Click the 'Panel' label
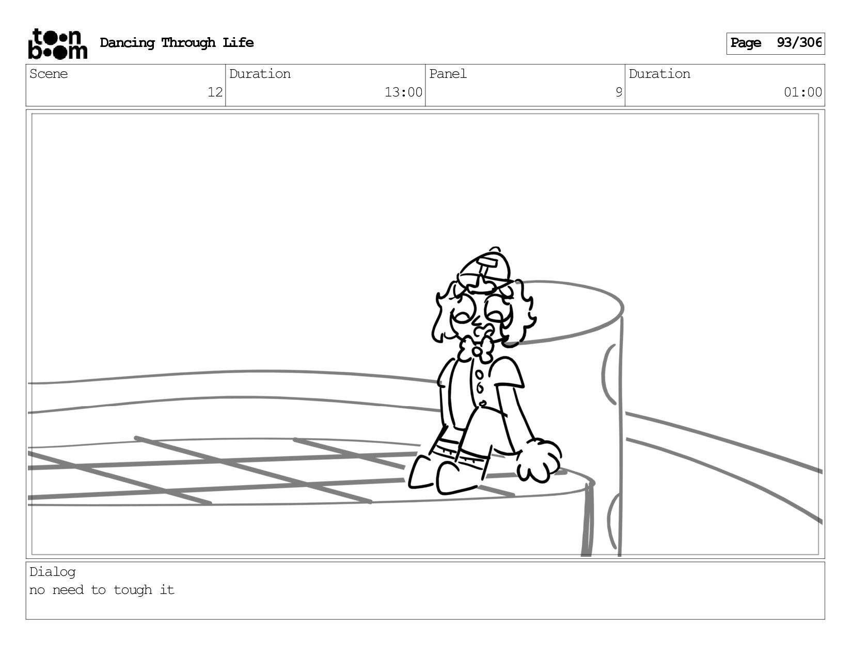The height and width of the screenshot is (658, 852). coord(448,74)
